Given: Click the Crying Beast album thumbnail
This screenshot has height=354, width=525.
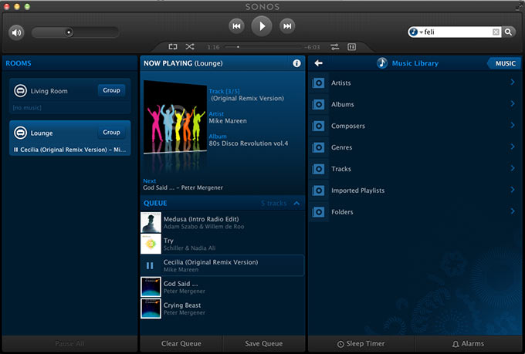Looking at the screenshot, I should [x=151, y=308].
